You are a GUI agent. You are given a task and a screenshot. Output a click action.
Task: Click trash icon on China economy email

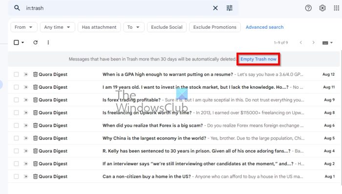click(x=35, y=138)
